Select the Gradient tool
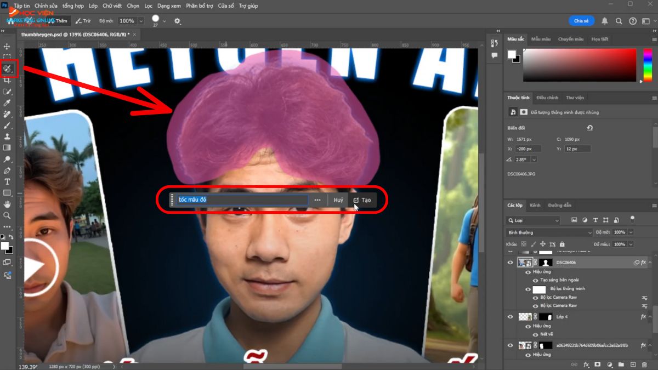This screenshot has width=658, height=370. [7, 147]
